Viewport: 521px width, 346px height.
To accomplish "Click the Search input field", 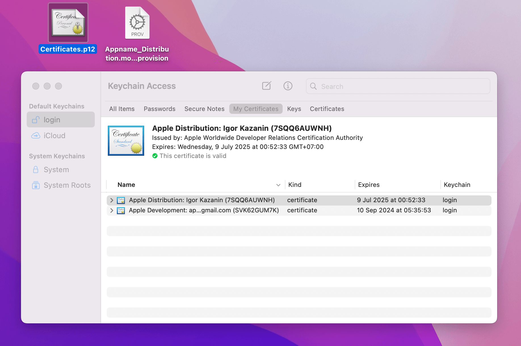I will [x=398, y=86].
